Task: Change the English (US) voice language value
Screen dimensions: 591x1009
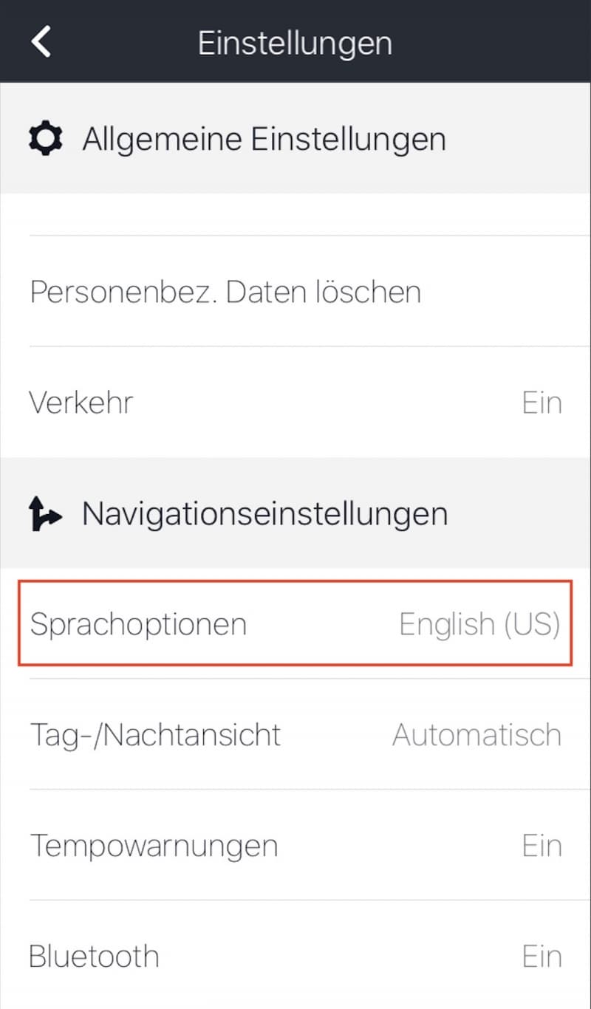Action: [479, 624]
